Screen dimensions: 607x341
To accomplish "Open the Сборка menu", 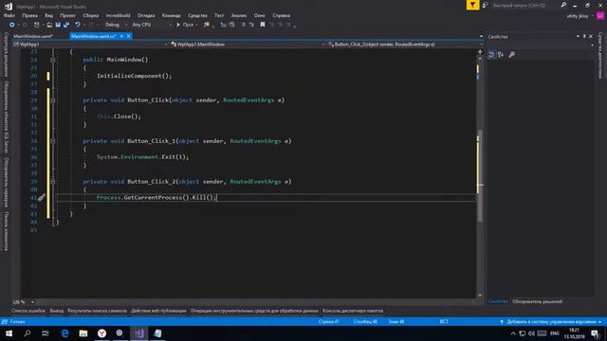I will pyautogui.click(x=91, y=15).
